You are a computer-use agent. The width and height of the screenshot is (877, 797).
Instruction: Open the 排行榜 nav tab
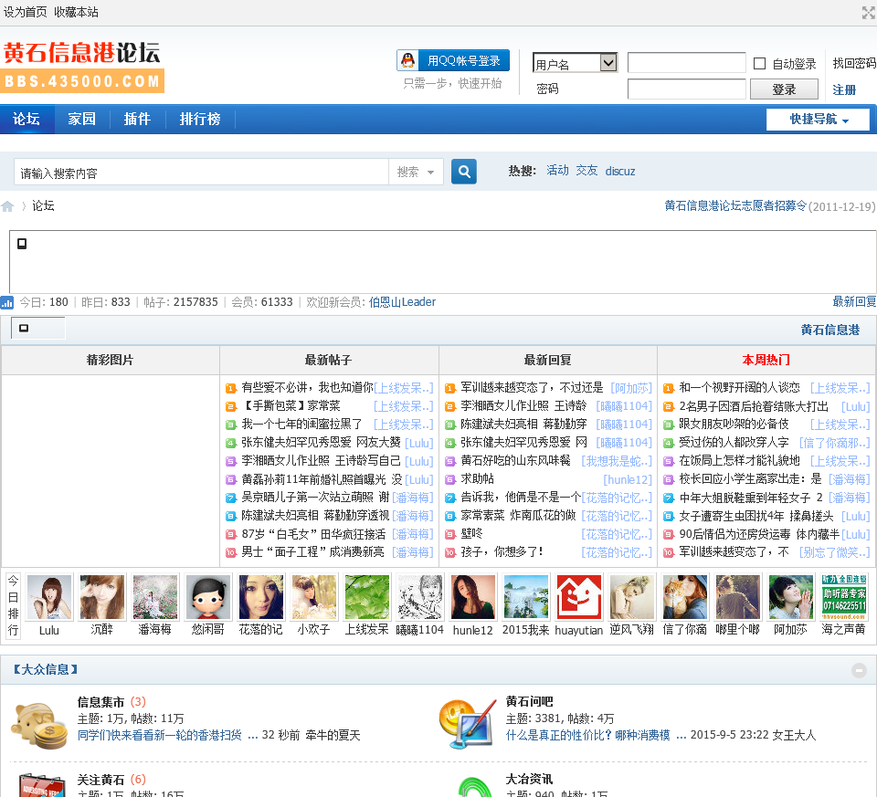(200, 119)
